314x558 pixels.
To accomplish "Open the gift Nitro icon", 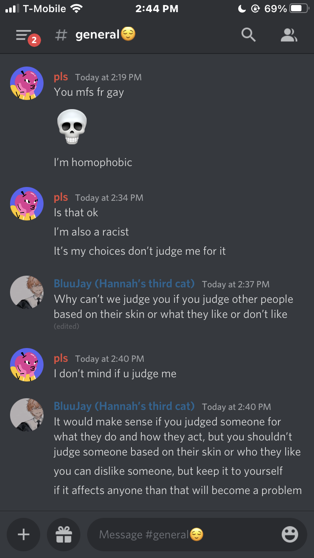I will tap(64, 535).
